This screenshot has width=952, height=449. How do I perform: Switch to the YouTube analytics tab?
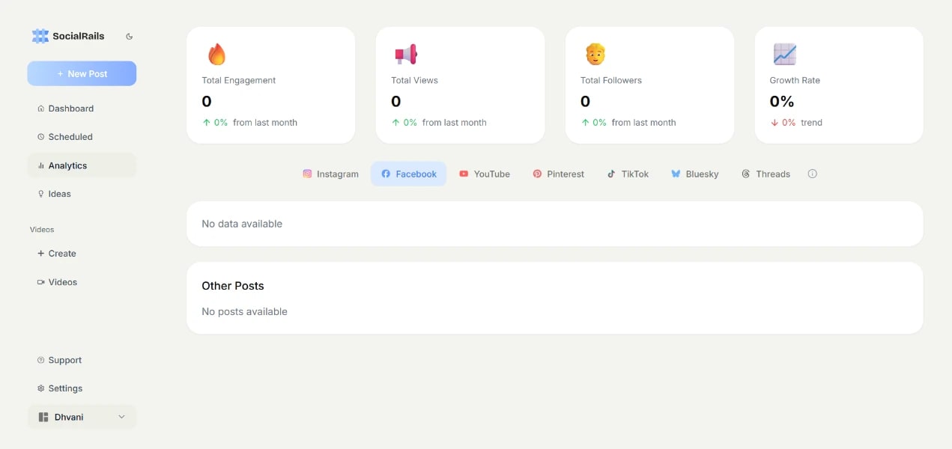(485, 174)
